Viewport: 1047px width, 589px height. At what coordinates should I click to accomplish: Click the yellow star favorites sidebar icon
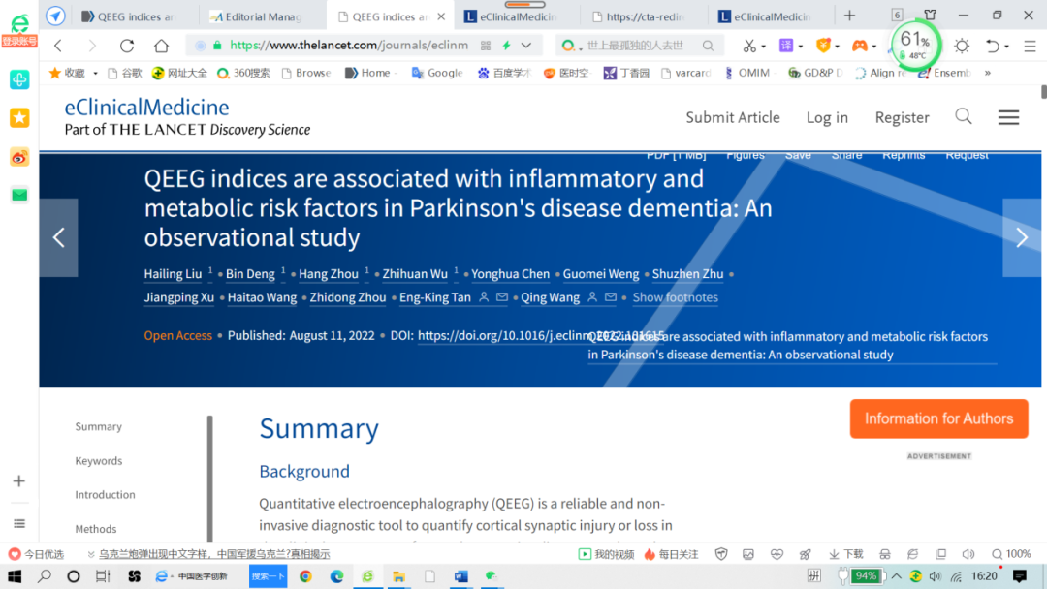19,117
